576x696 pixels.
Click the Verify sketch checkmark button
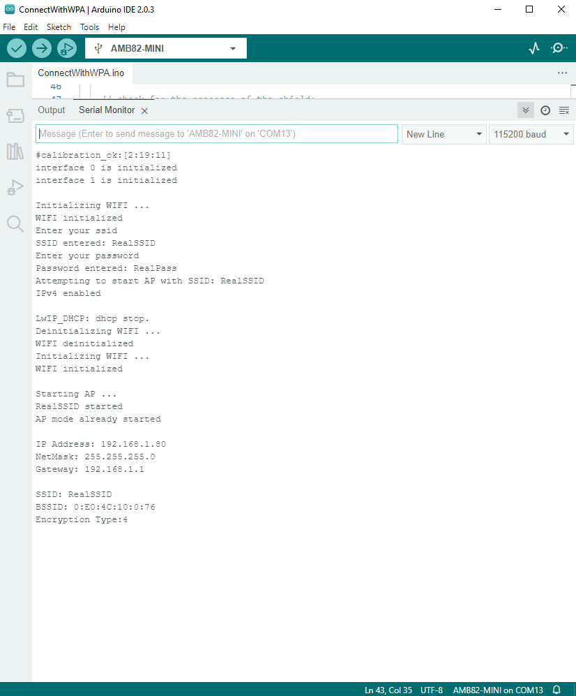click(17, 48)
